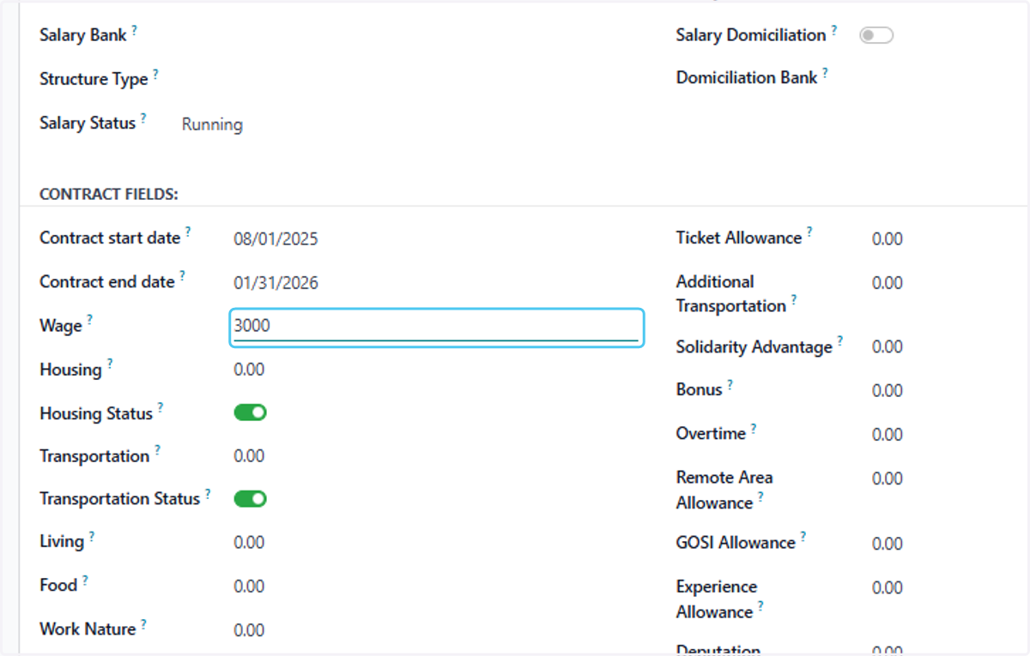
Task: Click the CONTRACT FIELDS section heading
Action: tap(109, 195)
